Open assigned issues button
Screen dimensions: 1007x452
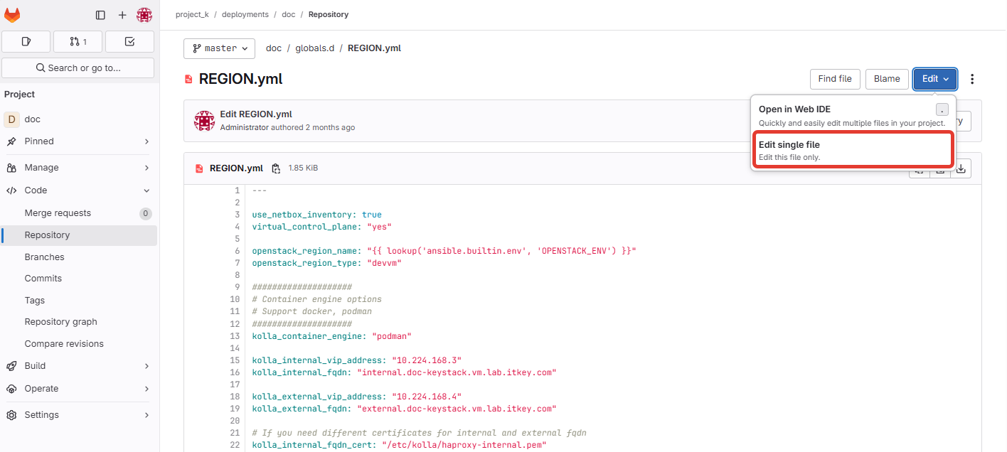pyautogui.click(x=26, y=42)
